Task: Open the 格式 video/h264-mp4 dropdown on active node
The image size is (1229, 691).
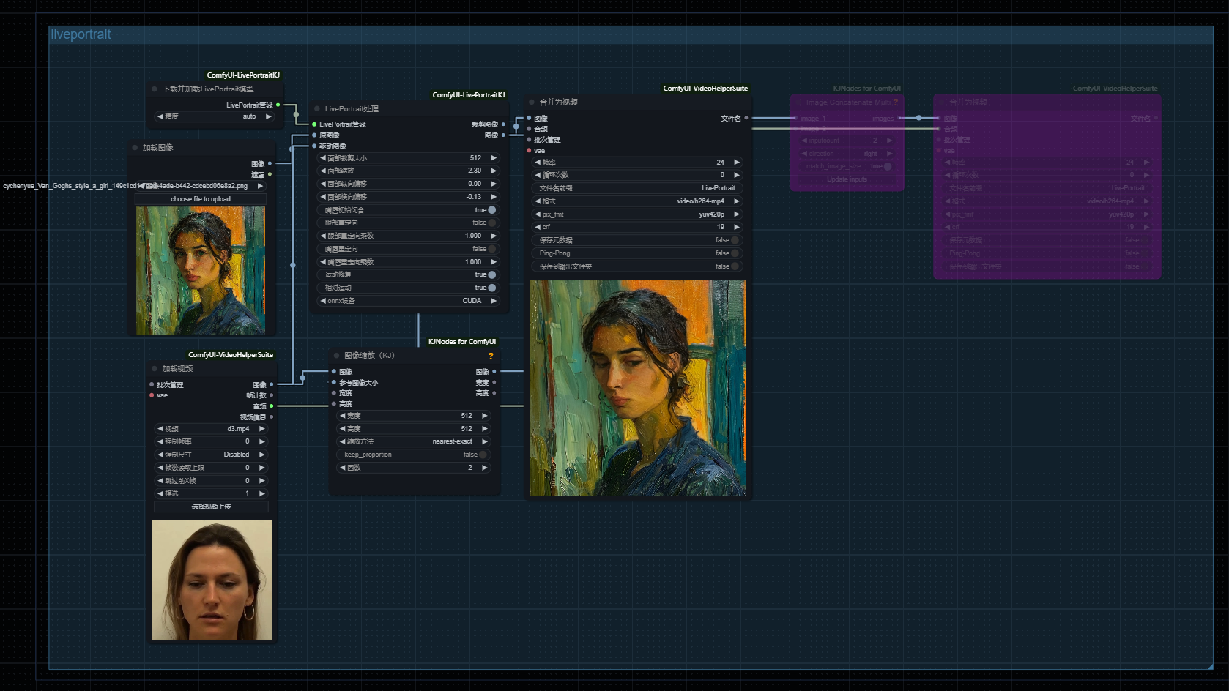Action: tap(637, 201)
